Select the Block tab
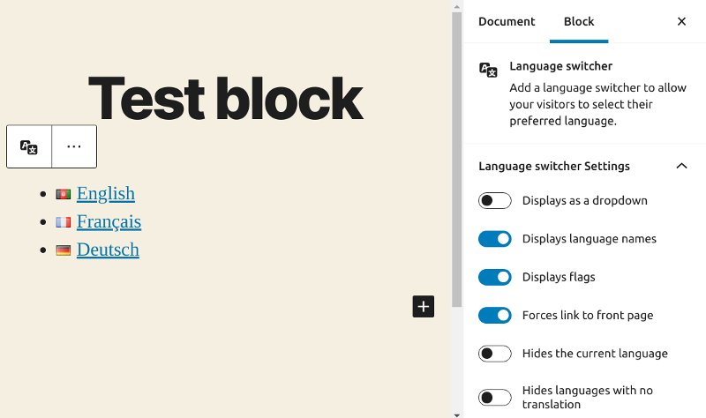Image resolution: width=706 pixels, height=418 pixels. (x=579, y=22)
